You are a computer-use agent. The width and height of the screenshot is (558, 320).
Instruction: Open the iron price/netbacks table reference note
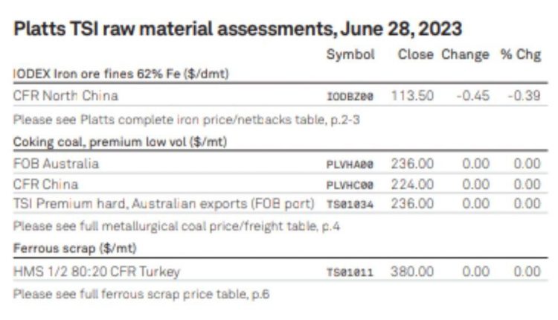click(187, 120)
